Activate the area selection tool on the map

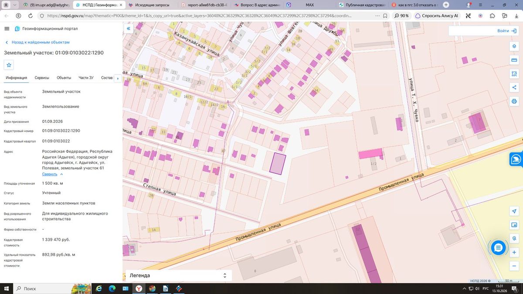514,74
